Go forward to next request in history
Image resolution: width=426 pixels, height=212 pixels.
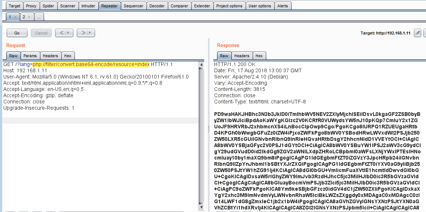tap(83, 33)
